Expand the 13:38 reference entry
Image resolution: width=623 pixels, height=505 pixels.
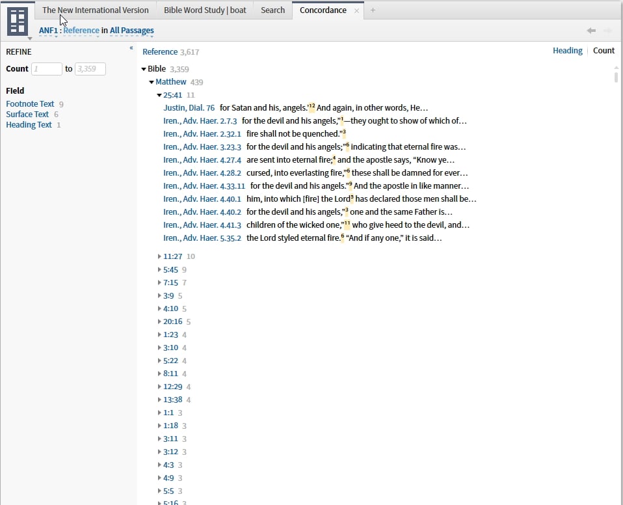click(159, 400)
